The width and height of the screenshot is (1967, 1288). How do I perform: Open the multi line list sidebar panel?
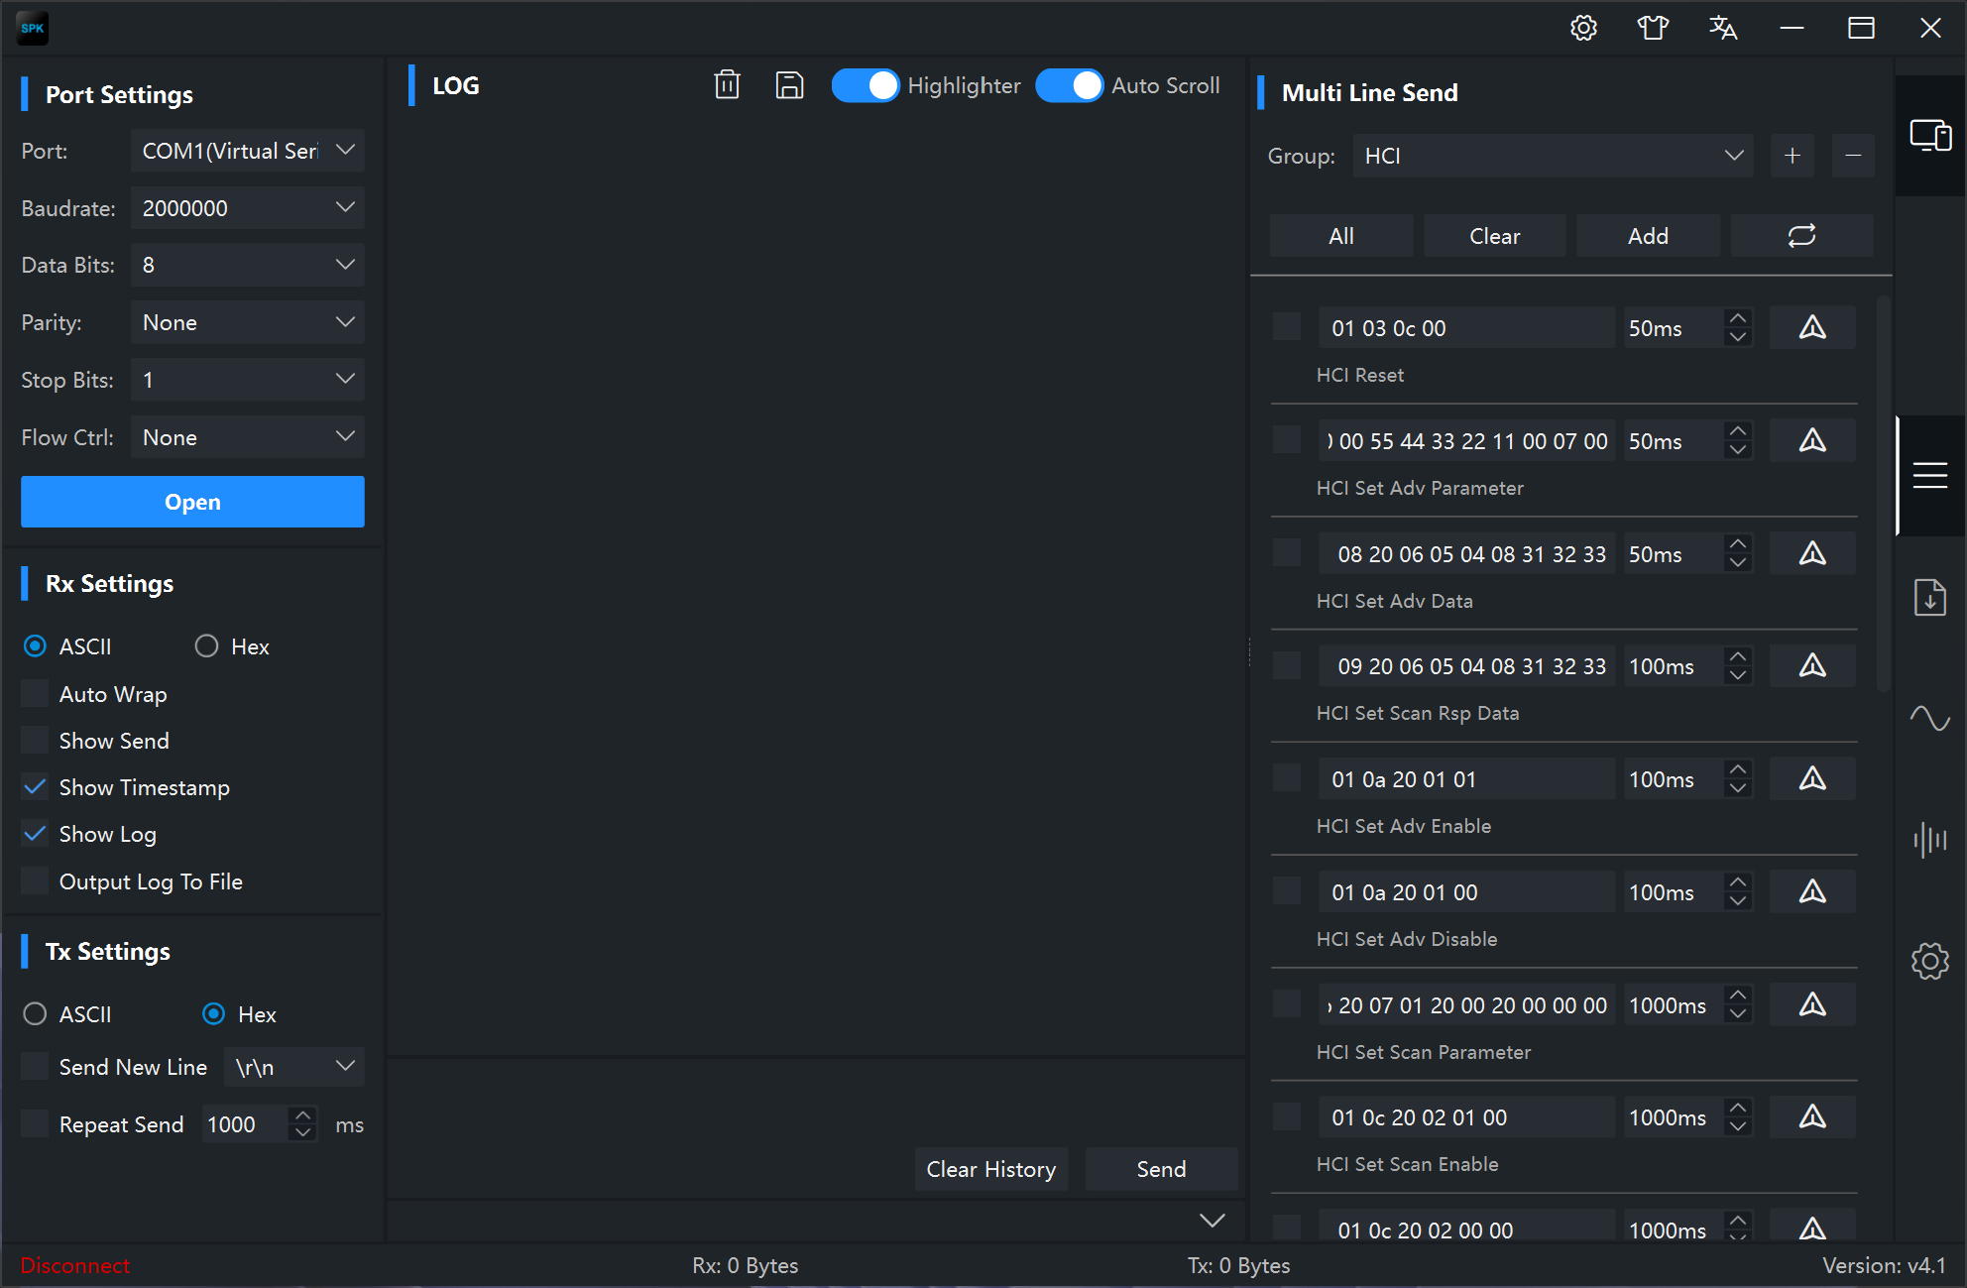point(1930,476)
